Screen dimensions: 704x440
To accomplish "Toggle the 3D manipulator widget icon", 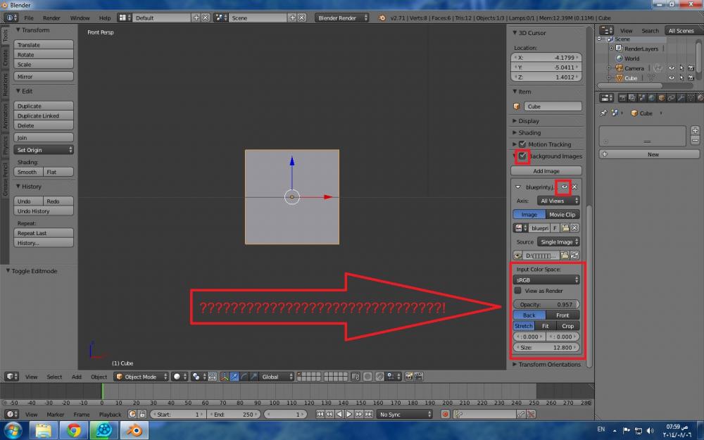I will click(x=224, y=377).
